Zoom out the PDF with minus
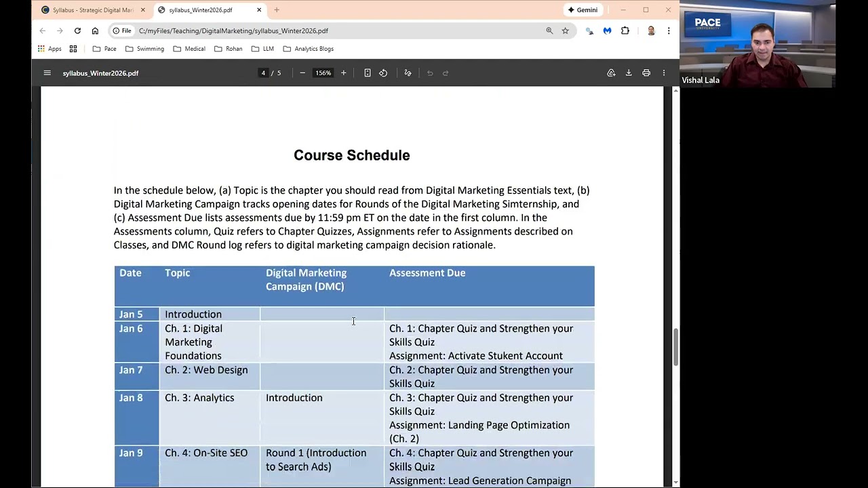868x488 pixels. pos(302,73)
